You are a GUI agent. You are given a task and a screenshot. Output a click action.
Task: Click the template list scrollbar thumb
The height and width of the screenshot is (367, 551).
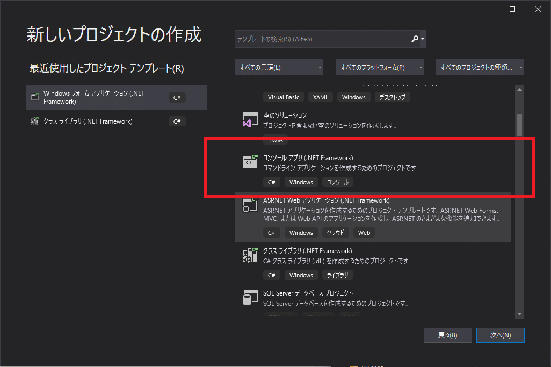pyautogui.click(x=519, y=126)
